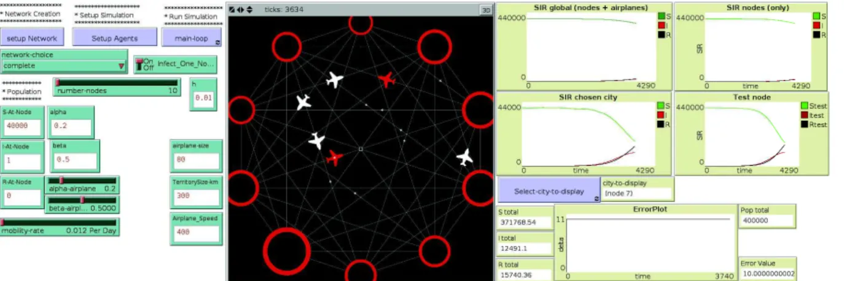Click the Select-city-to-display button
This screenshot has width=844, height=281.
549,191
